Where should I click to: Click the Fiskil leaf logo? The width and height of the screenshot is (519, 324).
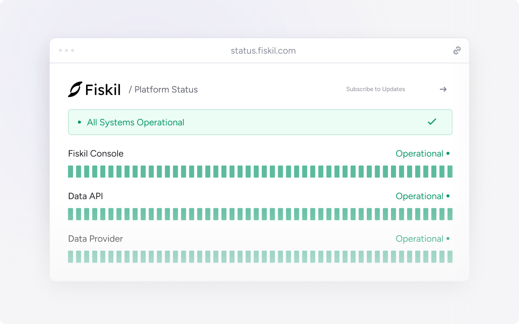[x=75, y=89]
